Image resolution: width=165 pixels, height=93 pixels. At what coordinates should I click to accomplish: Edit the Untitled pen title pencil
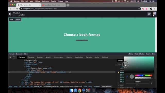(x=21, y=13)
